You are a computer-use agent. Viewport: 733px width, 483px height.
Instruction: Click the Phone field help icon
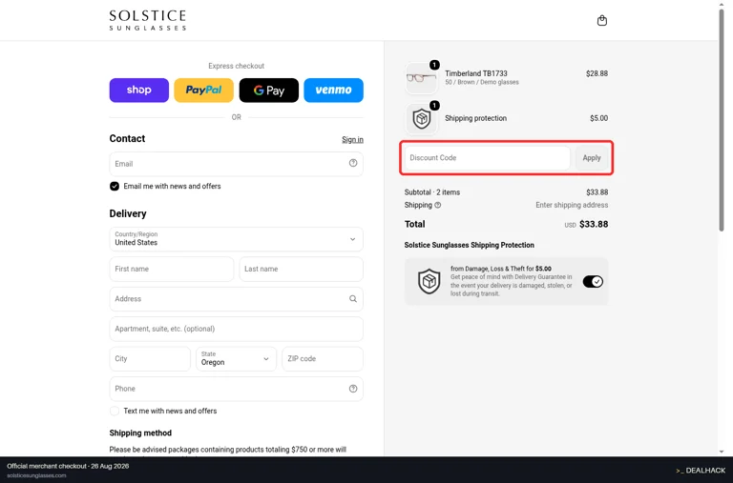pyautogui.click(x=353, y=389)
